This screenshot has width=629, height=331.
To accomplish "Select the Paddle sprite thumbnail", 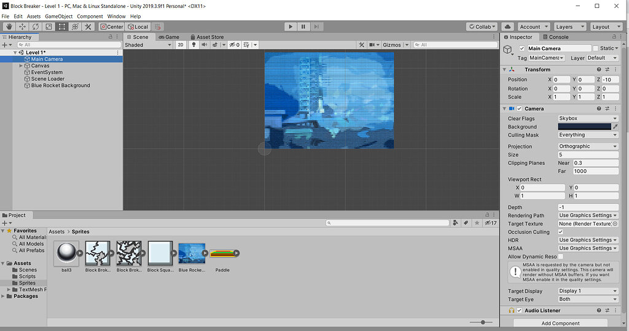I will click(222, 253).
